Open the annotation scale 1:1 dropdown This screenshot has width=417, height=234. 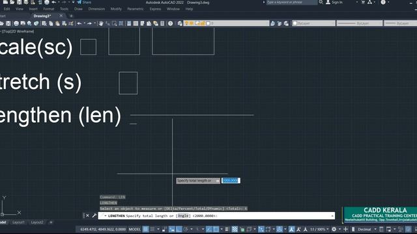point(319,229)
